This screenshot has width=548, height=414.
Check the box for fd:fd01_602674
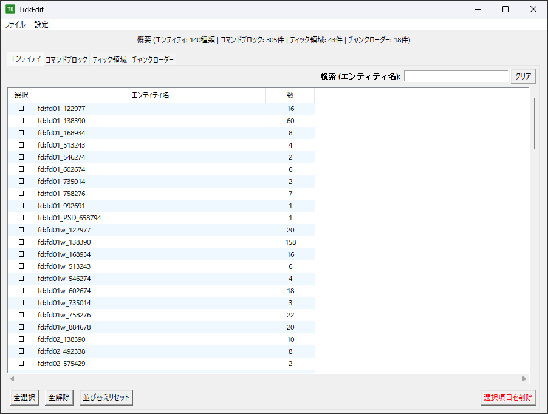click(21, 169)
